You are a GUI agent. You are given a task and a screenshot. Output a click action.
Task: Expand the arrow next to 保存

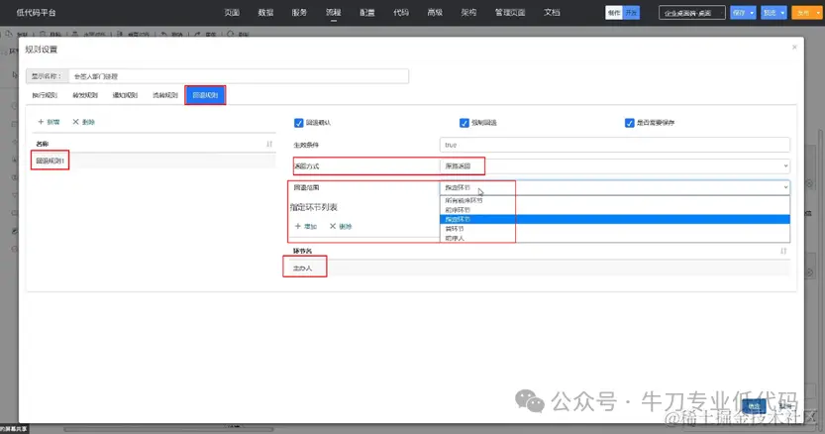(x=752, y=13)
